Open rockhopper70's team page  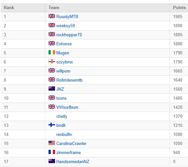pyautogui.click(x=69, y=35)
